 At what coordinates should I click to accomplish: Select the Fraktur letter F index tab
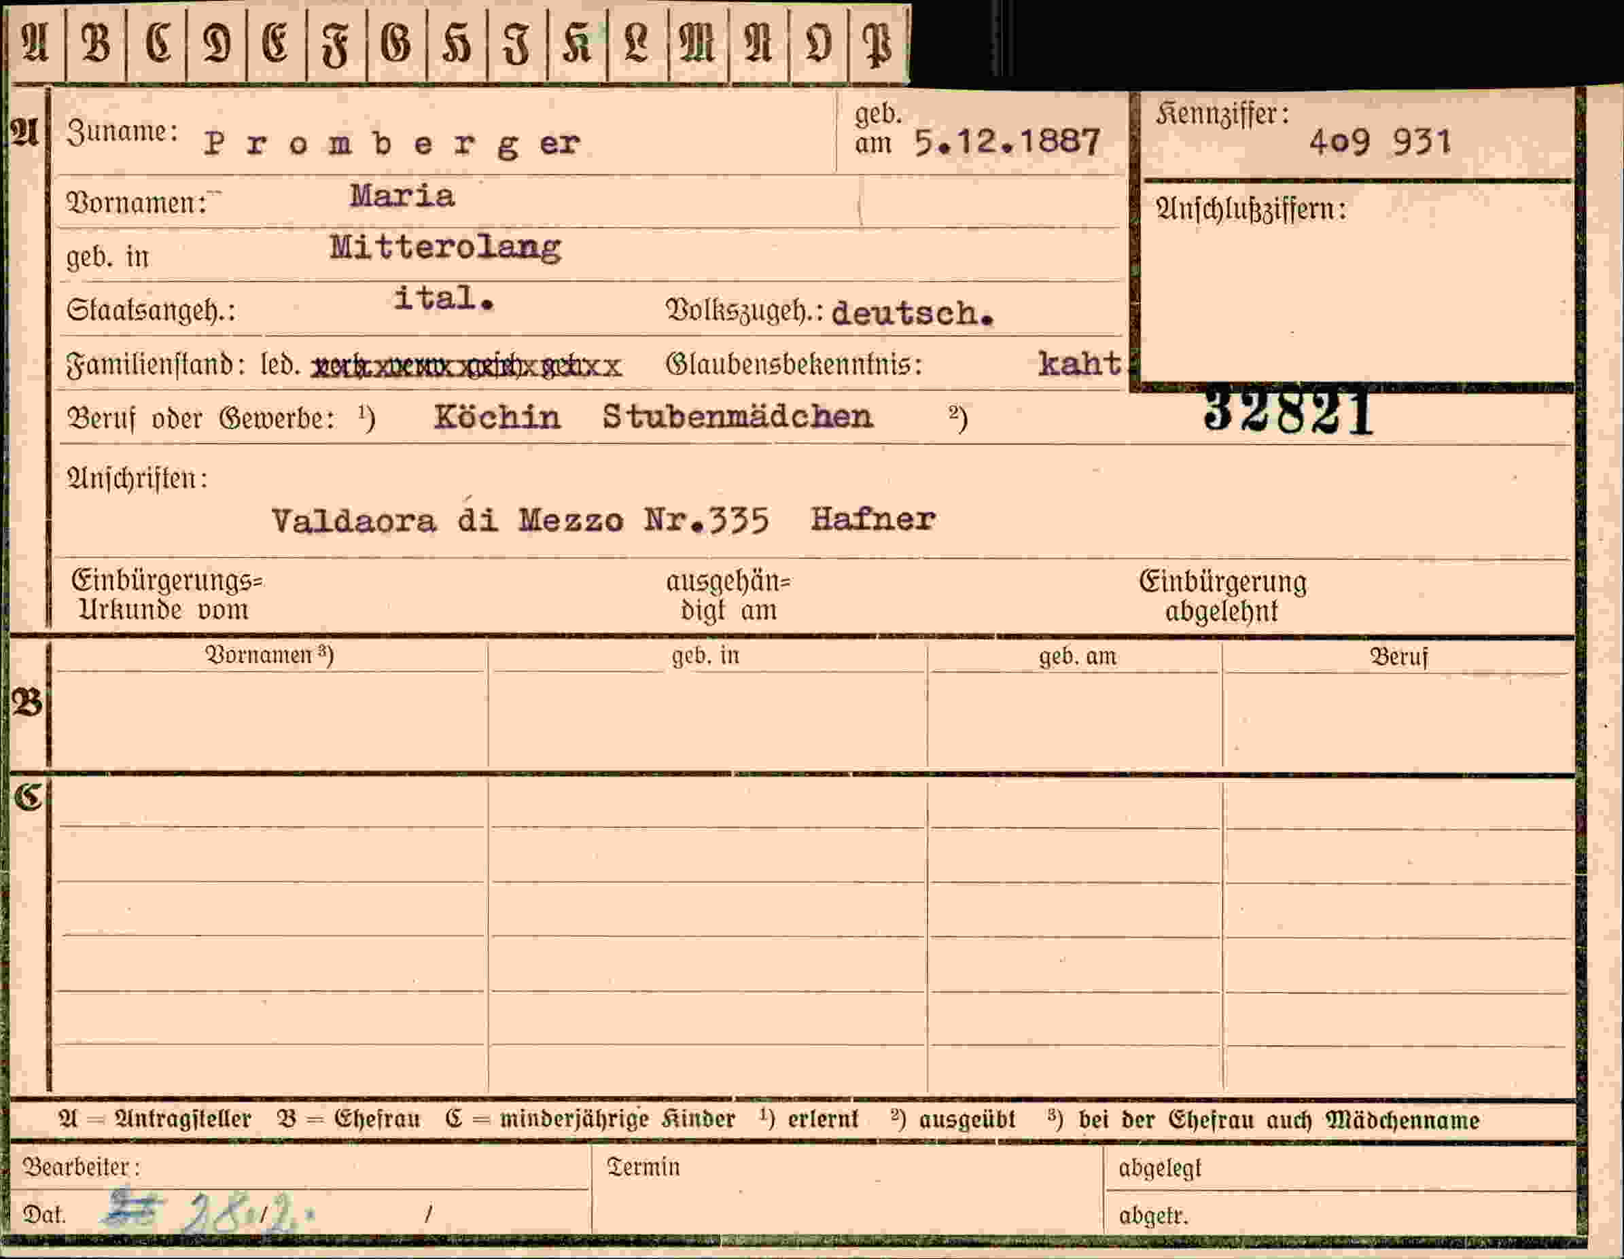click(x=336, y=43)
